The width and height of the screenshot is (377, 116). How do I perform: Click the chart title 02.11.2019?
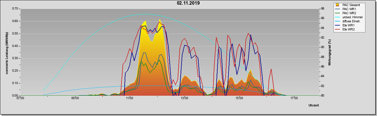tap(188, 3)
